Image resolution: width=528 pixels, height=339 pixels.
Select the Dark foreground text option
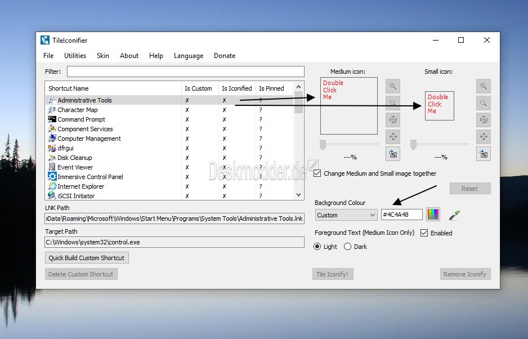(x=347, y=247)
